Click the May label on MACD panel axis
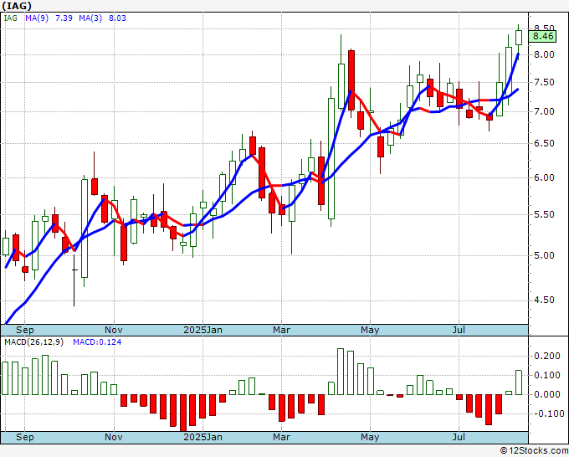569x457 pixels. pyautogui.click(x=370, y=437)
